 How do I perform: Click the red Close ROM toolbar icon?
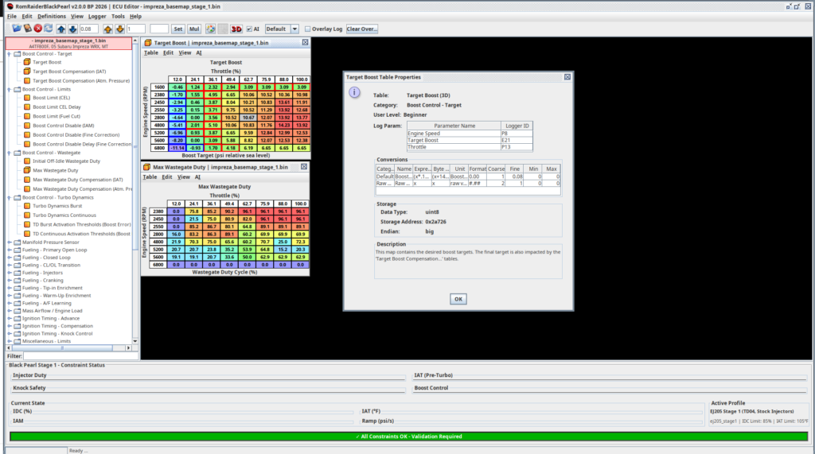tap(38, 29)
